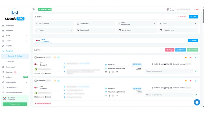
Task: Click the Aplica filters button
Action: [194, 17]
